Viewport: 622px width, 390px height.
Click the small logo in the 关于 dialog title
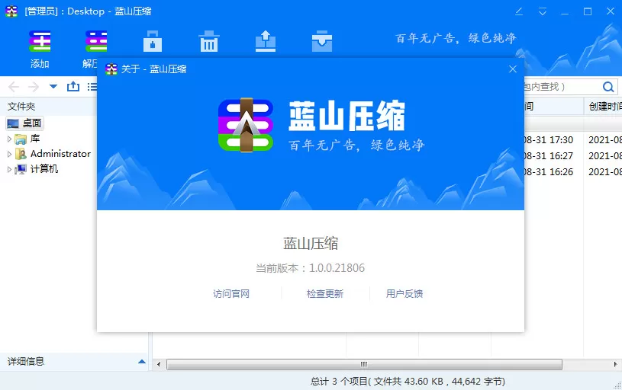point(111,69)
